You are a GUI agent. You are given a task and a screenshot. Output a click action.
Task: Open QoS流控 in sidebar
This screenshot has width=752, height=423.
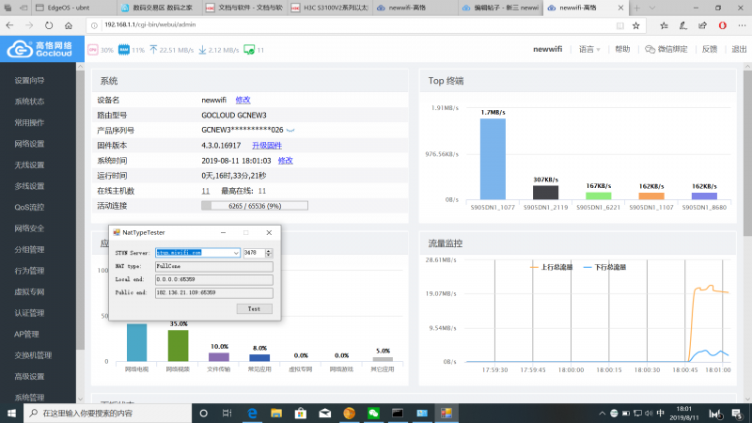(x=29, y=207)
